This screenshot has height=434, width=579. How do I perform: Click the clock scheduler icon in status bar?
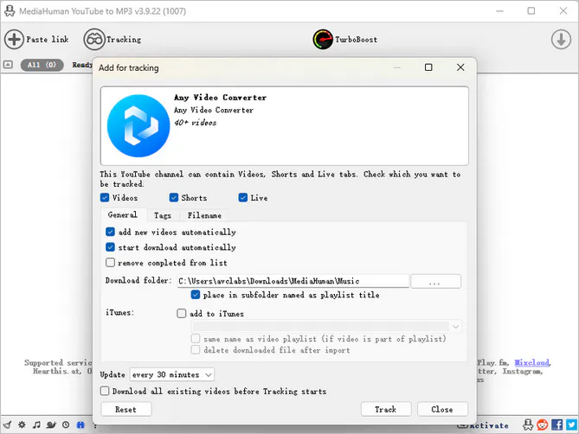tap(66, 424)
